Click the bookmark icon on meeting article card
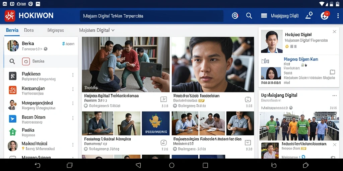Viewport: 343px width, 171px height. point(248,143)
